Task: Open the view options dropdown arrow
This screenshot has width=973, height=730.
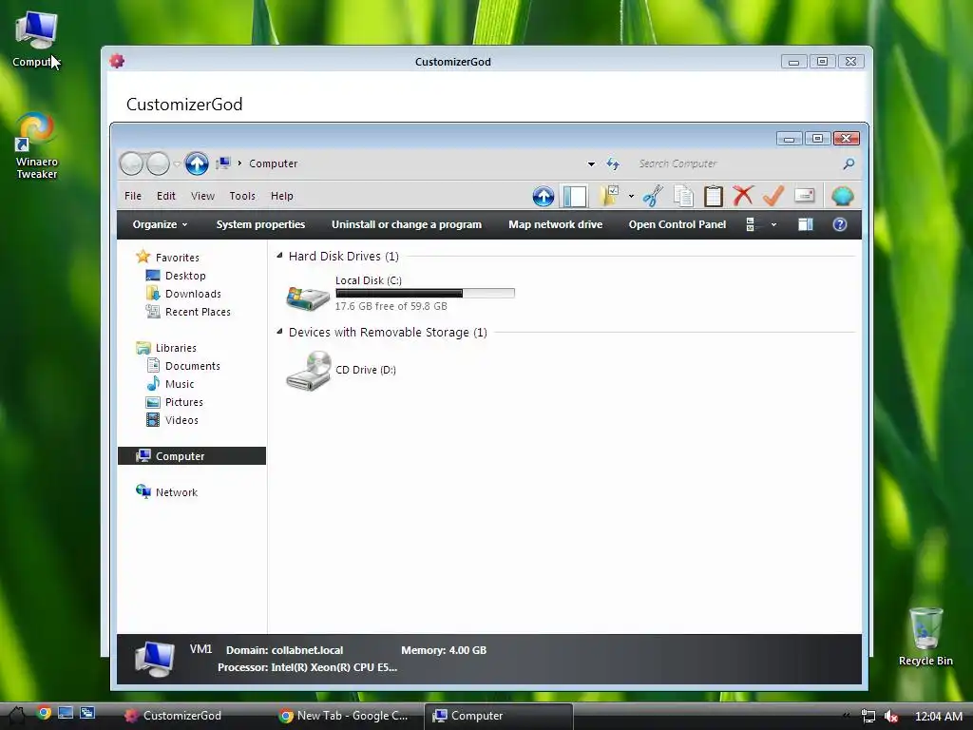Action: (x=773, y=225)
